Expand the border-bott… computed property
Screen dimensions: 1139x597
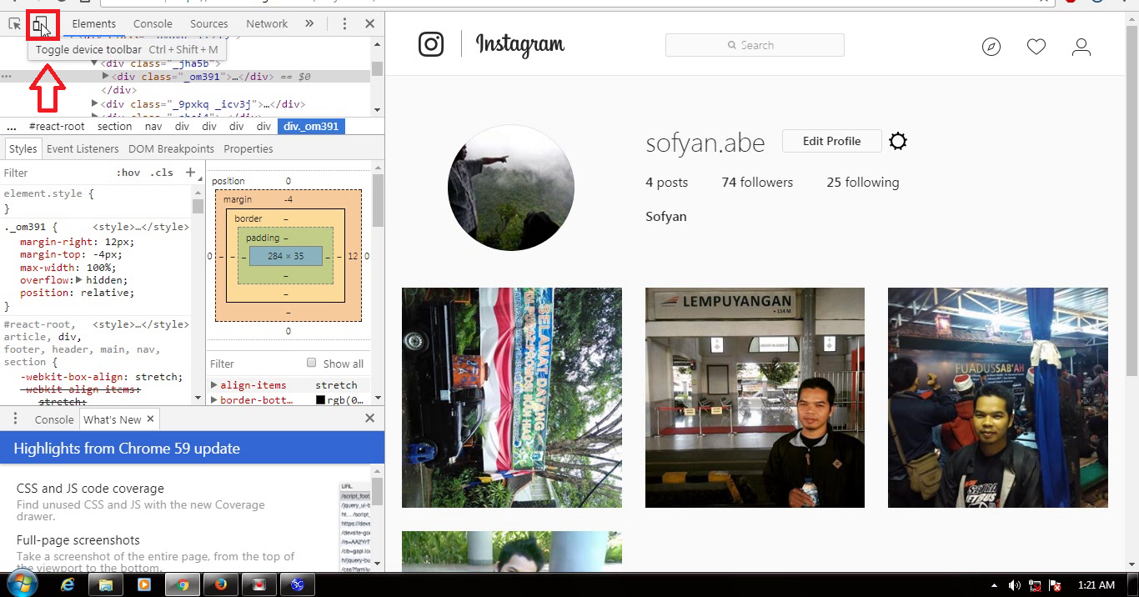pyautogui.click(x=214, y=400)
